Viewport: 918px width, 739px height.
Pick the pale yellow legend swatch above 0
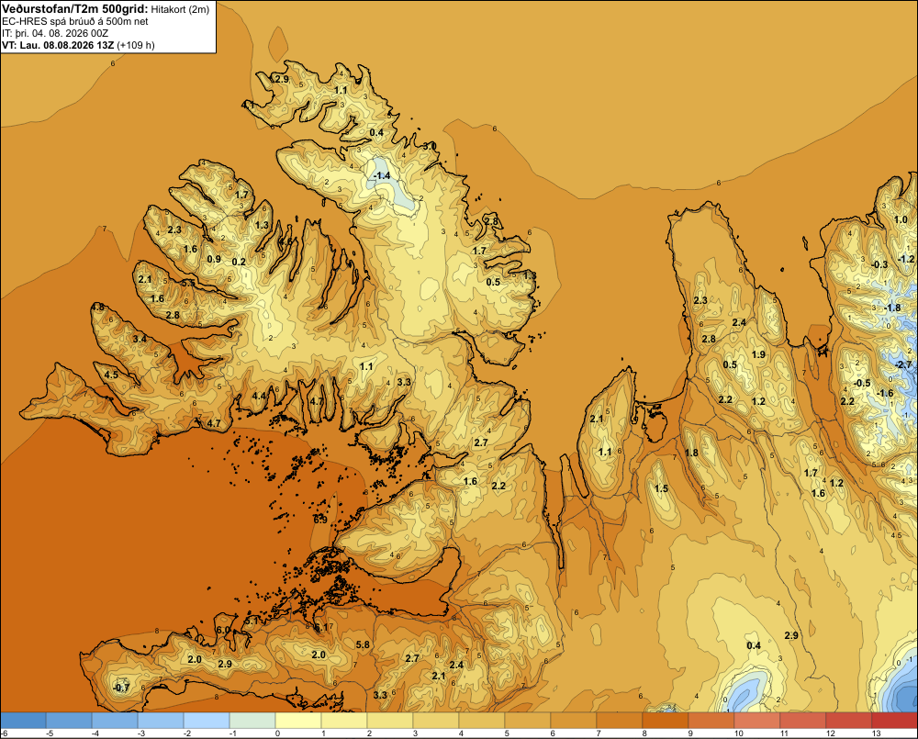298,720
